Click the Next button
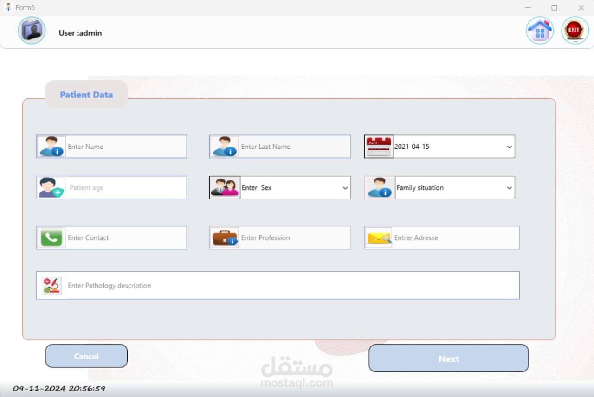The width and height of the screenshot is (594, 397). point(449,358)
